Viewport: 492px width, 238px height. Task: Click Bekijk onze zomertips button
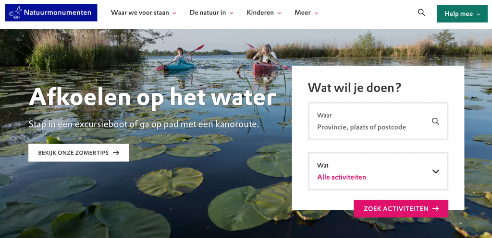[x=78, y=153]
